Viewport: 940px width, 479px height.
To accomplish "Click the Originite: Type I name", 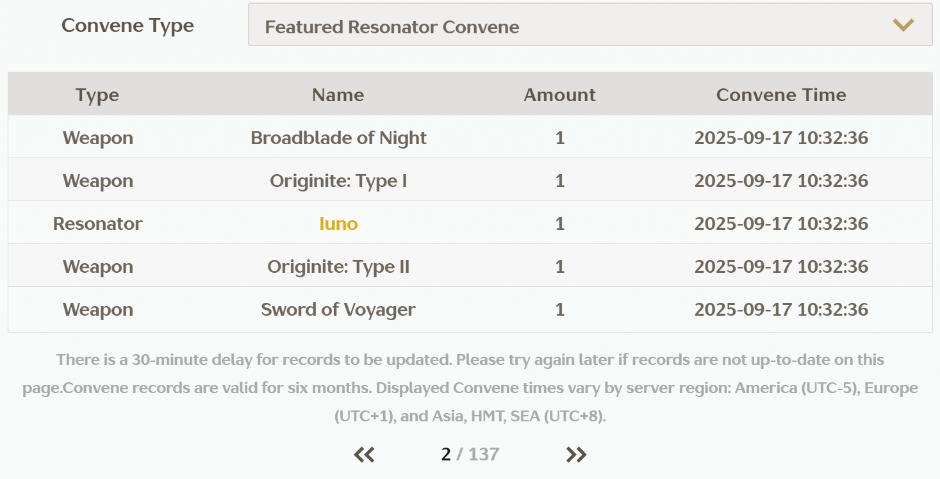I will [x=338, y=181].
